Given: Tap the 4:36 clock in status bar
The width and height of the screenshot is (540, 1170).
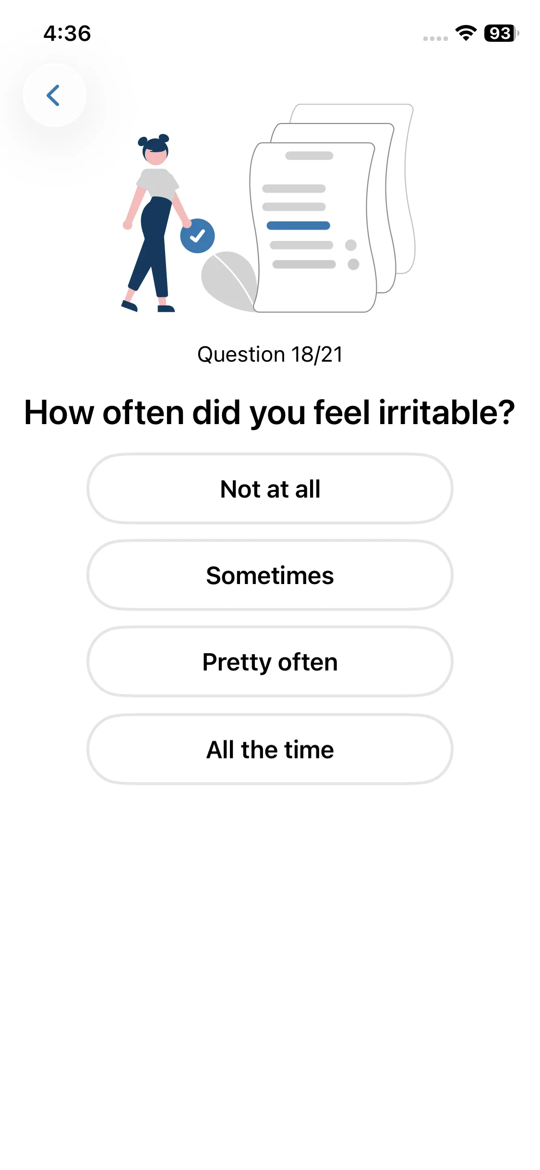Looking at the screenshot, I should click(x=67, y=33).
